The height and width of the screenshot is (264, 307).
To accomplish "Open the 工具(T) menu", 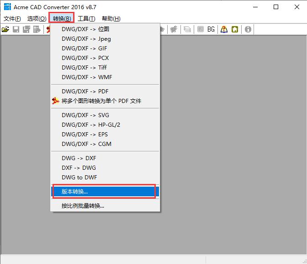I will pos(86,18).
